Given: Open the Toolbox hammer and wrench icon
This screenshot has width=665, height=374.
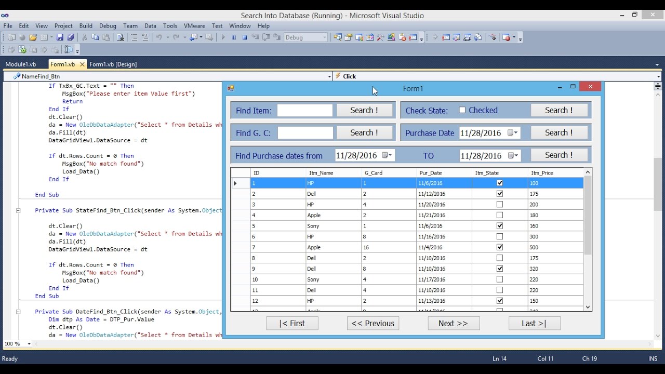Looking at the screenshot, I should coord(380,37).
